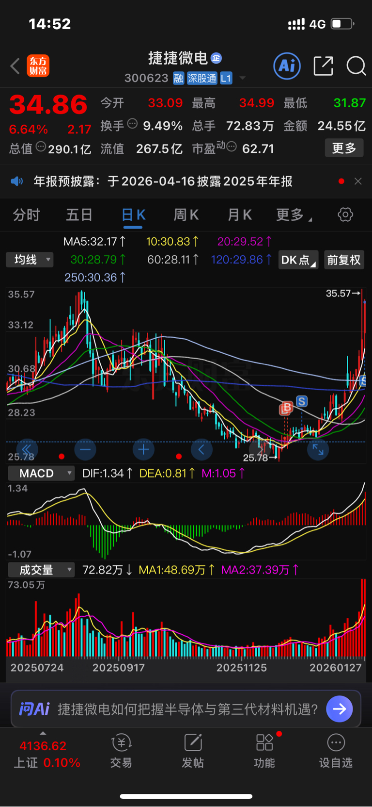
Task: Tap the blue S sell marker at 20251125
Action: click(302, 401)
